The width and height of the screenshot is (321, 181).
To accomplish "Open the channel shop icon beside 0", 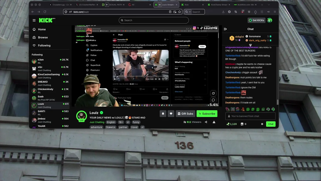I will (242, 124).
